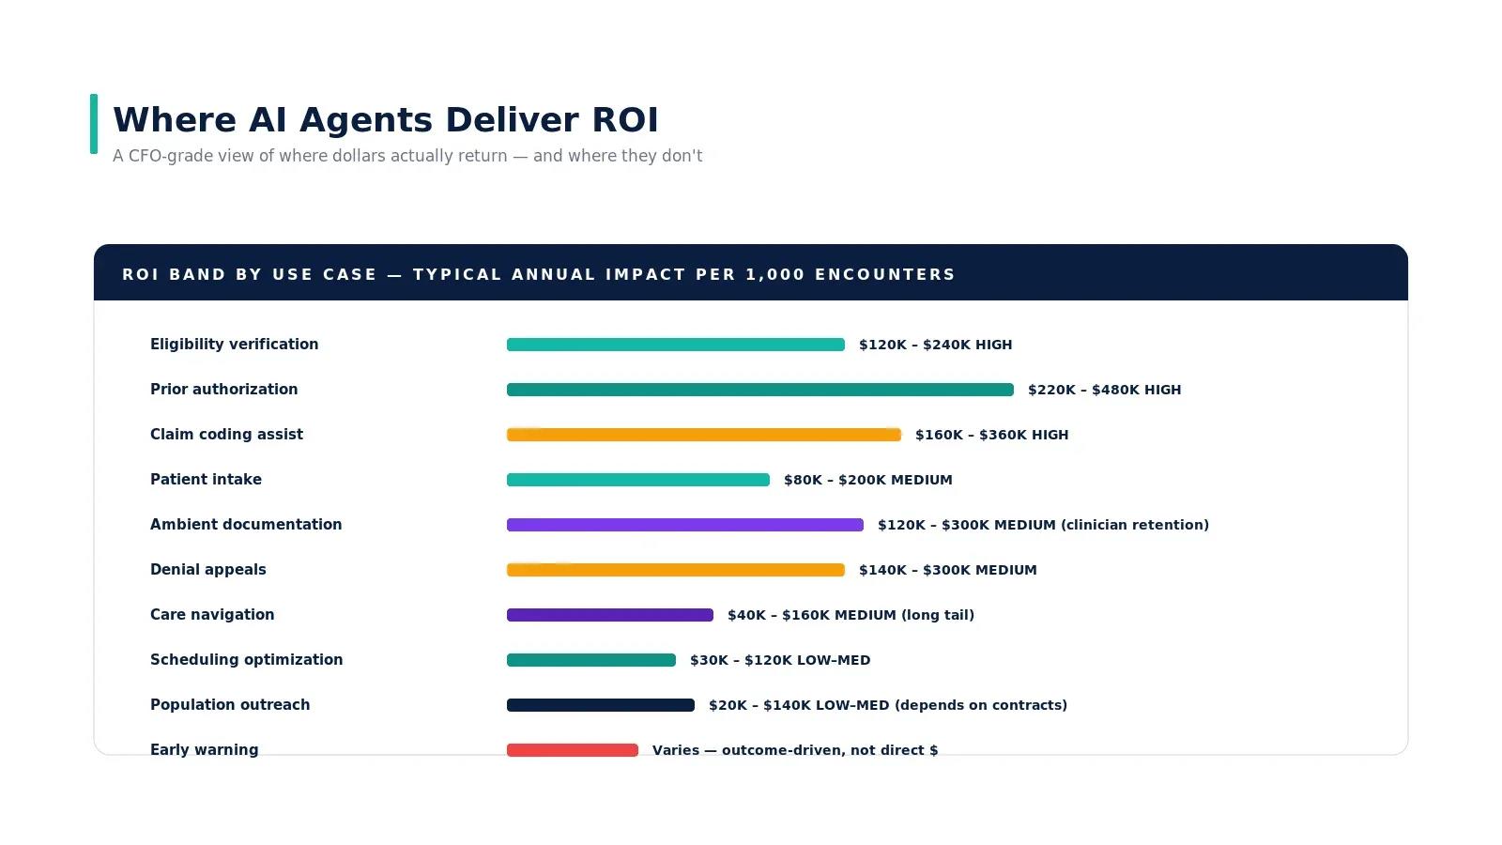Select the Care navigation label
Image resolution: width=1502 pixels, height=845 pixels.
point(212,615)
